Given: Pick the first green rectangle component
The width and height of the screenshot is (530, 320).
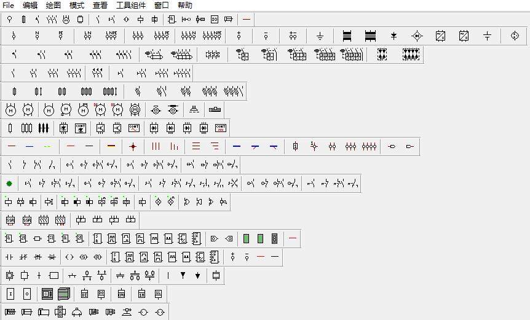Looking at the screenshot, I should pyautogui.click(x=246, y=238).
